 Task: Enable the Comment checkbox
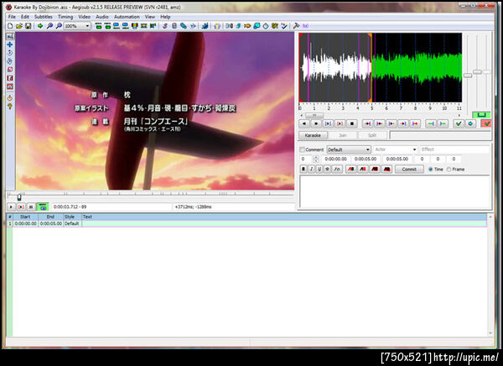[x=302, y=149]
